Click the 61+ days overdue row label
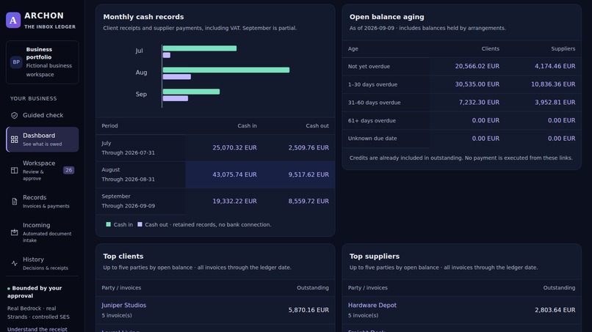The height and width of the screenshot is (332, 592). click(372, 121)
